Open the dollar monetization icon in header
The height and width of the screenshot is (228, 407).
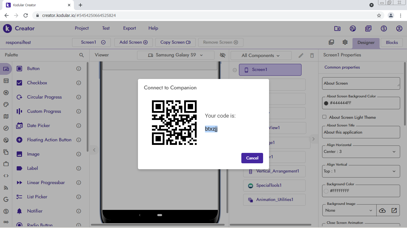[x=384, y=28]
